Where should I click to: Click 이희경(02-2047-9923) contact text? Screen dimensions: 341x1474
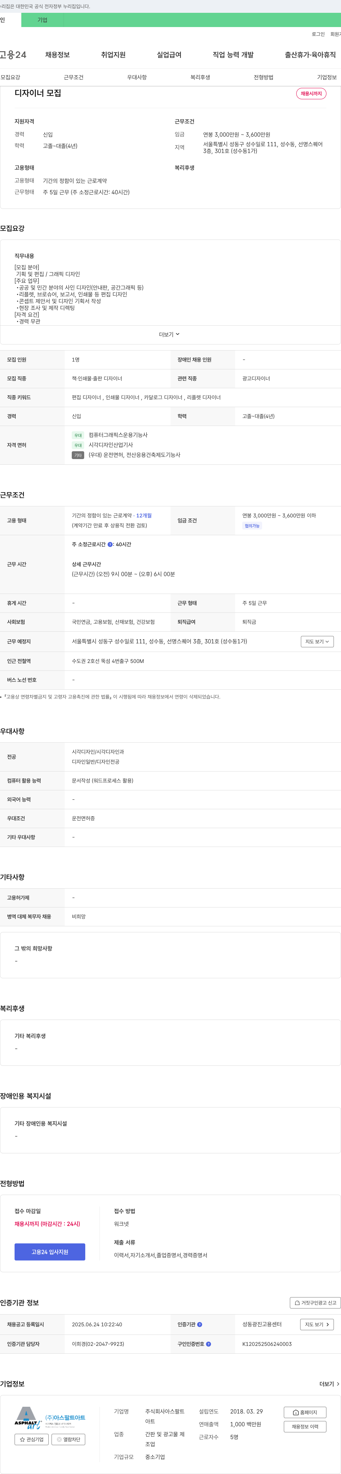(98, 1344)
